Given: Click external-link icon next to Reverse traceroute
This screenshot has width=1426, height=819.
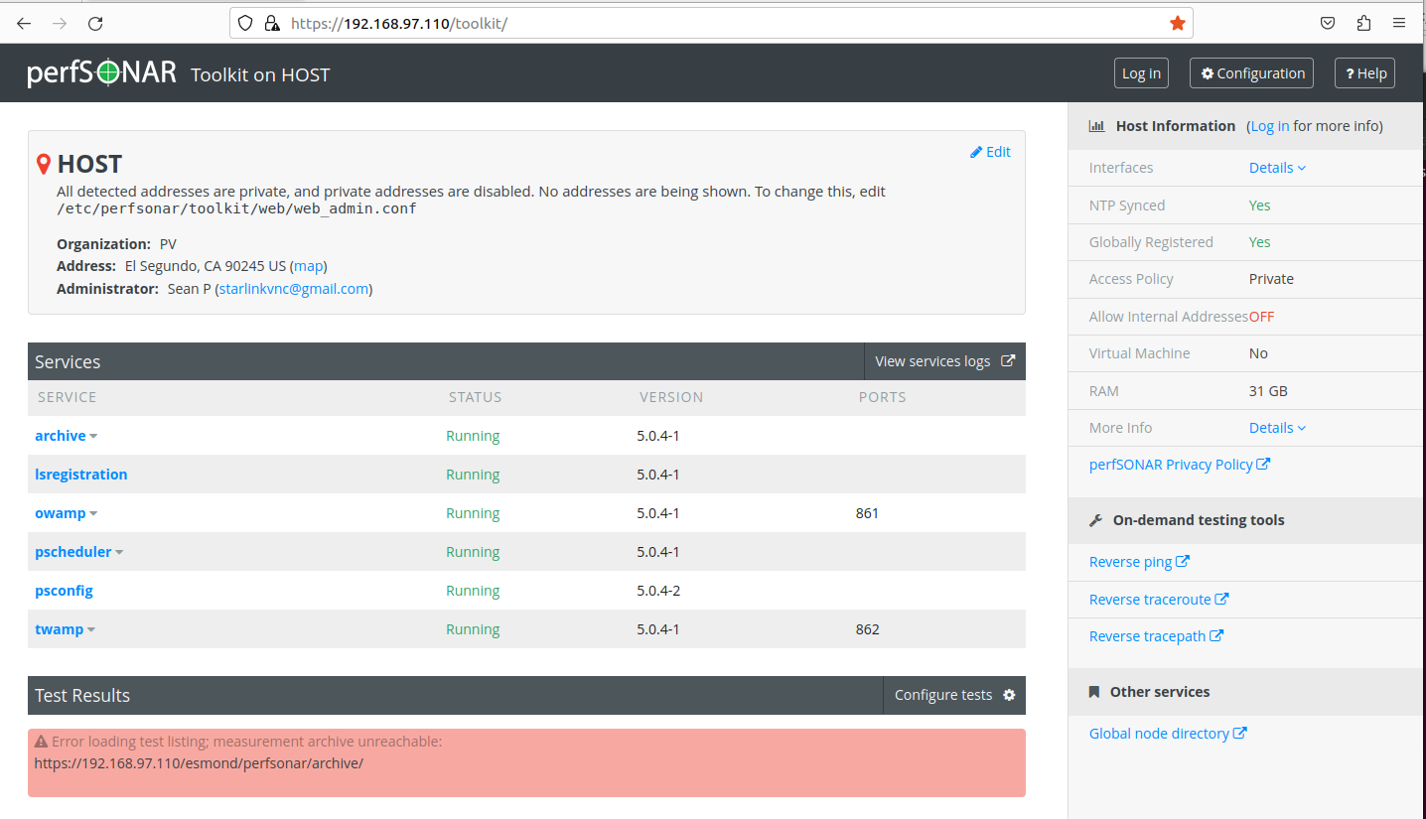Looking at the screenshot, I should pyautogui.click(x=1222, y=599).
